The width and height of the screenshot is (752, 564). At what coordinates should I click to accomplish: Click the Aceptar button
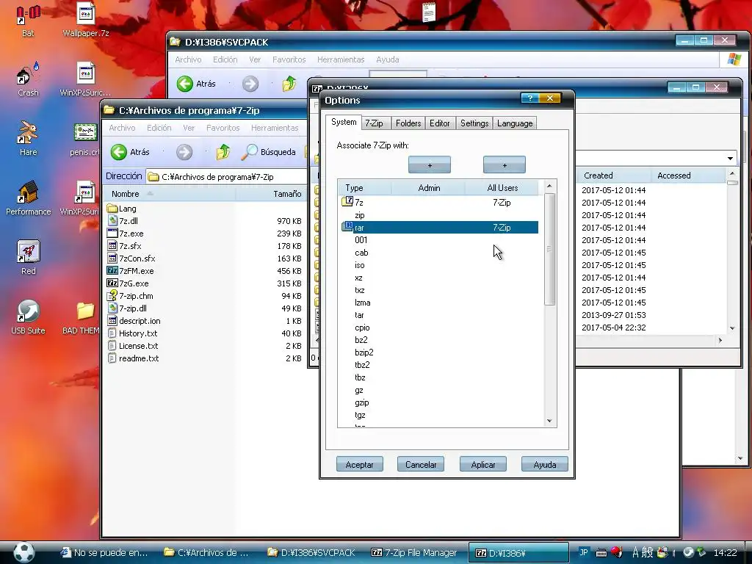[359, 464]
